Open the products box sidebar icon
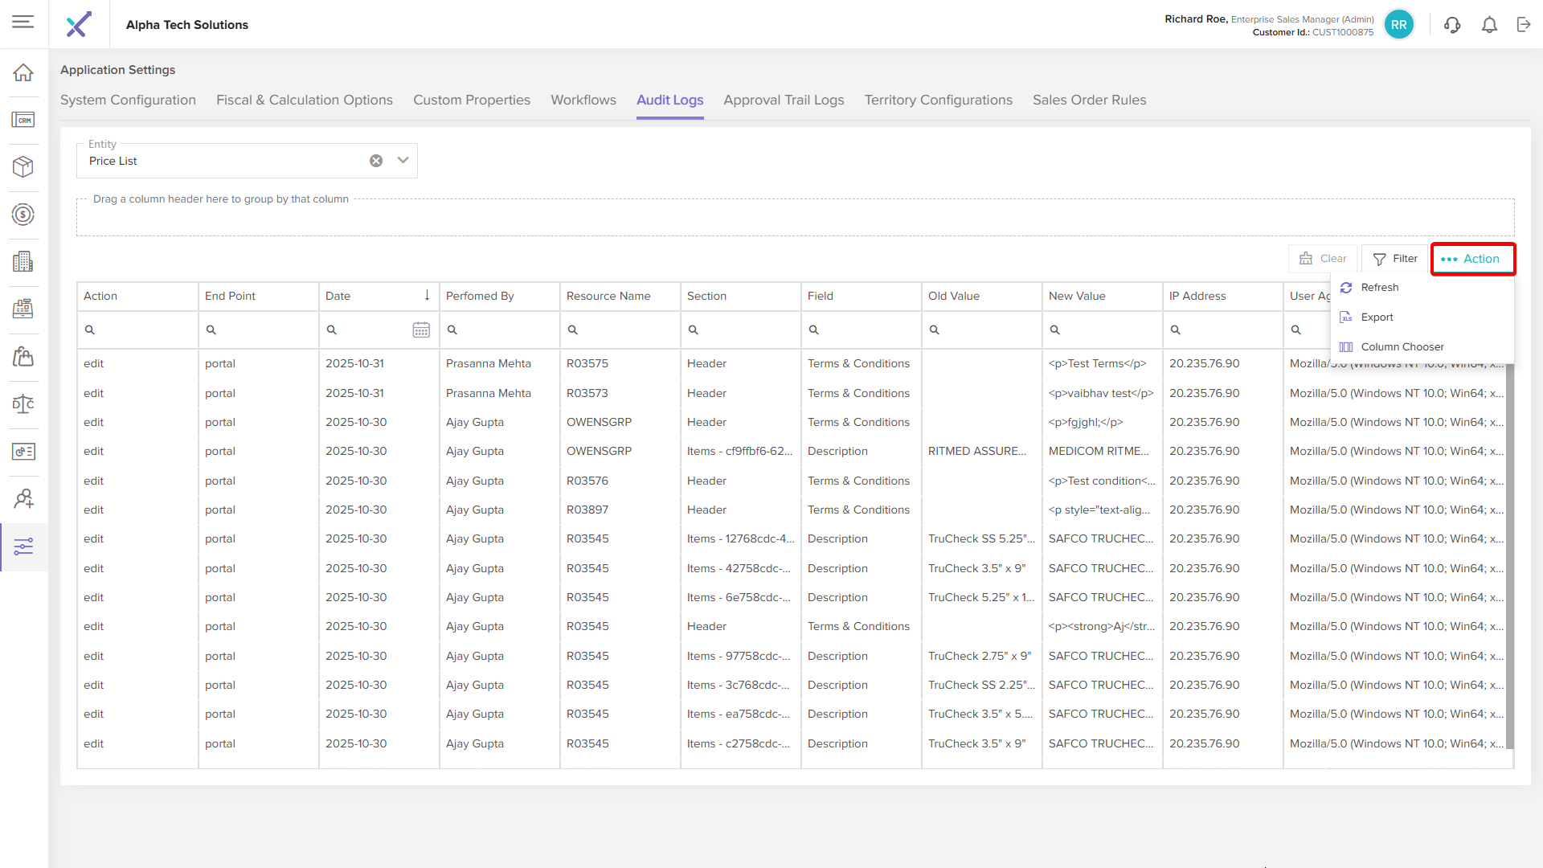 [x=23, y=166]
